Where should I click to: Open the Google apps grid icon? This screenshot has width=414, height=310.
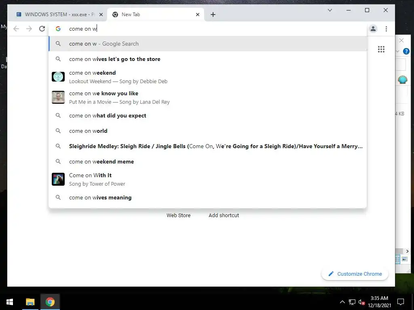381,49
